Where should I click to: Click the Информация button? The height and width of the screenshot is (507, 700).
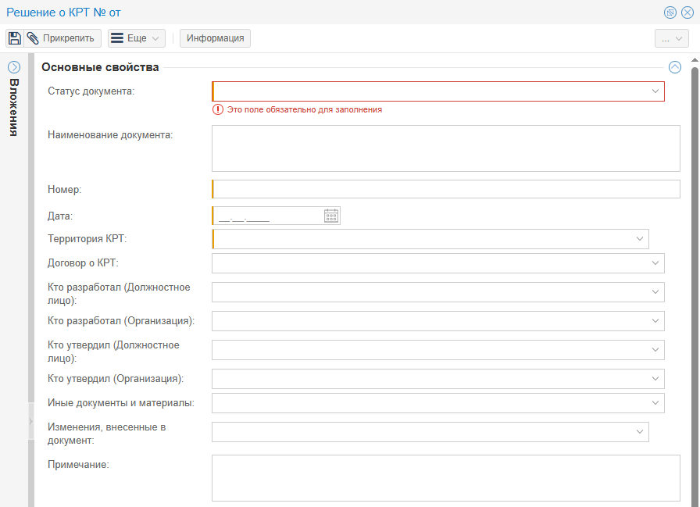click(x=215, y=38)
